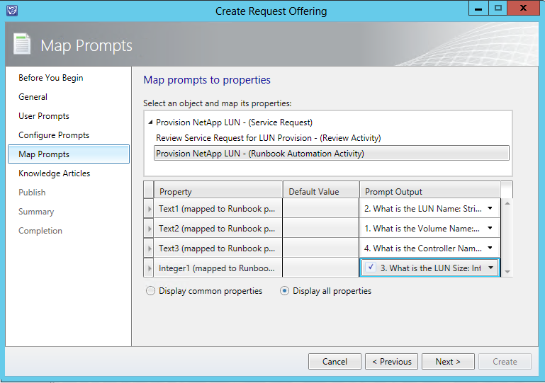The image size is (545, 383).
Task: Click the Default Value column header
Action: (x=321, y=190)
